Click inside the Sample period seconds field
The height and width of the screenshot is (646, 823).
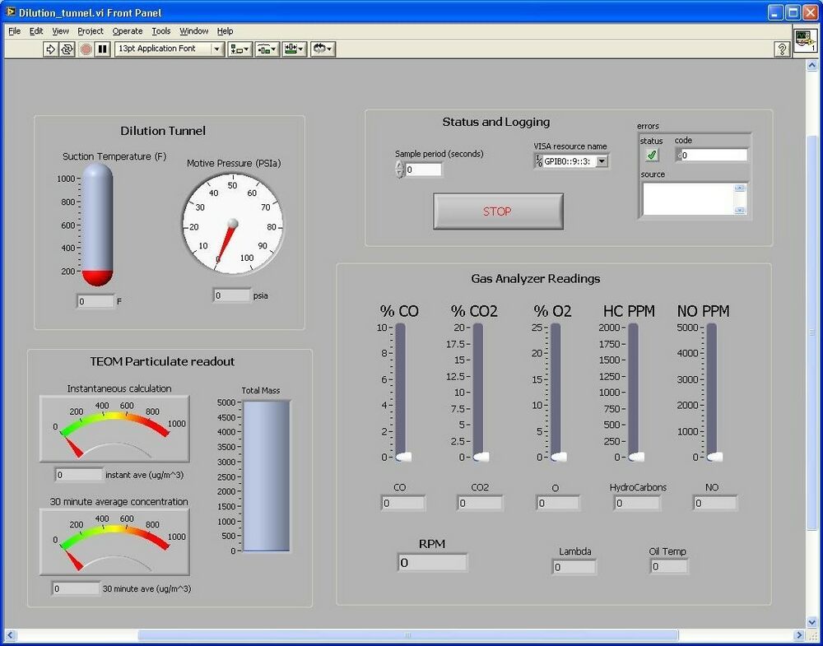(424, 170)
